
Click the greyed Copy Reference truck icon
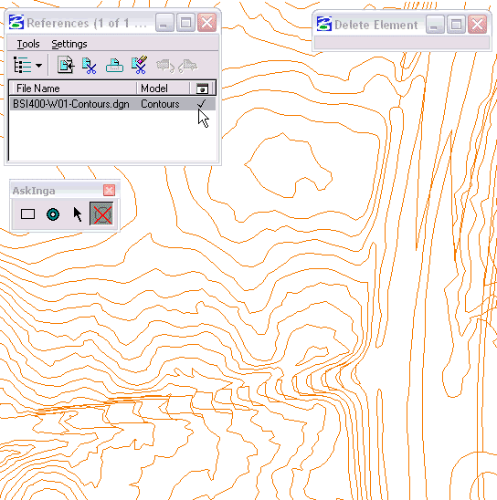point(188,66)
